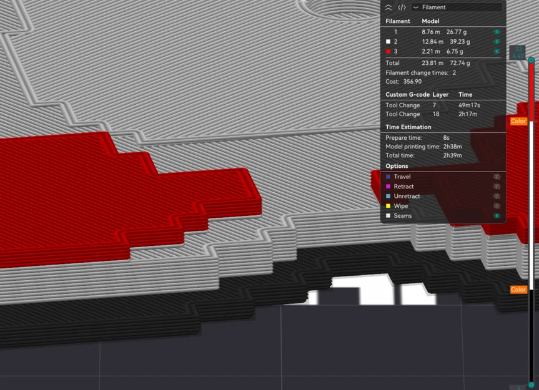The height and width of the screenshot is (390, 539).
Task: Click the bottom handle of layer slider
Action: point(532,384)
